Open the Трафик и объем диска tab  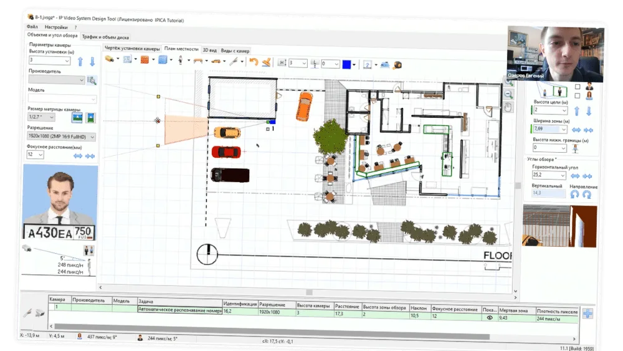tap(105, 37)
